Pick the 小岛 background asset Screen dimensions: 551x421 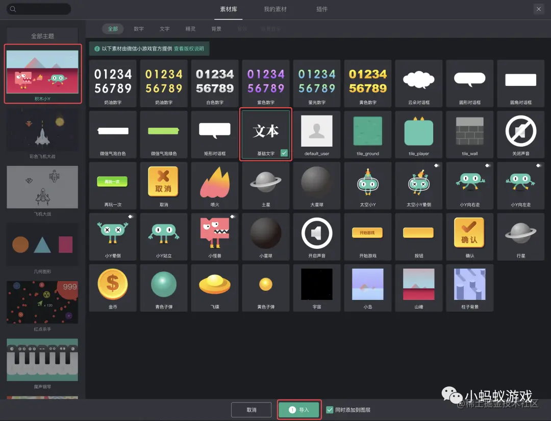(367, 288)
